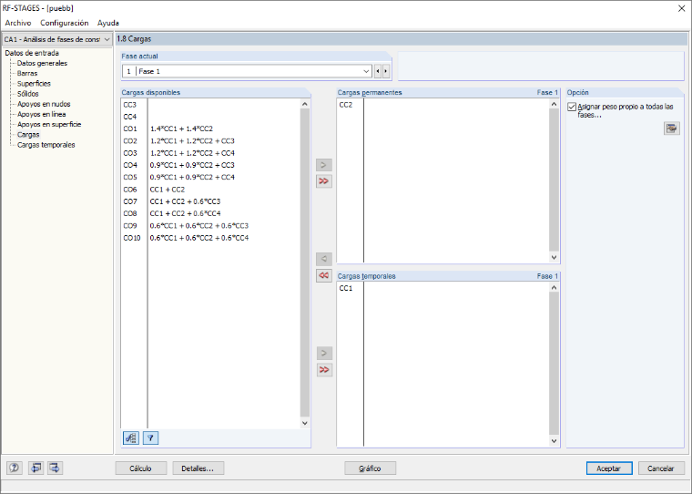Select CO2 load combination row
Image resolution: width=692 pixels, height=494 pixels.
pyautogui.click(x=211, y=141)
